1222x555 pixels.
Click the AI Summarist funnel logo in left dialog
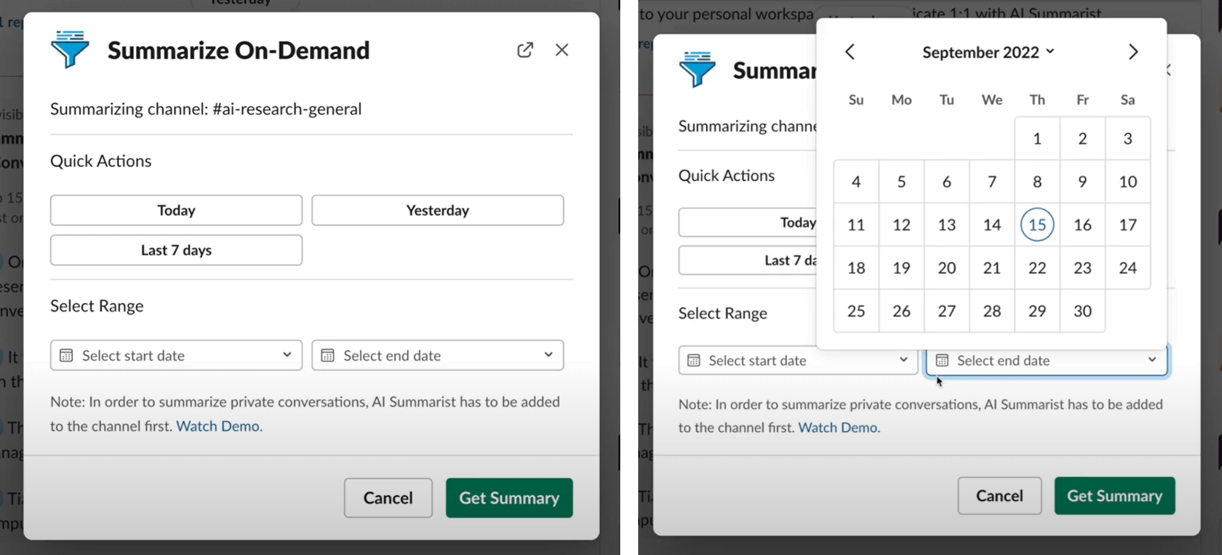tap(71, 49)
